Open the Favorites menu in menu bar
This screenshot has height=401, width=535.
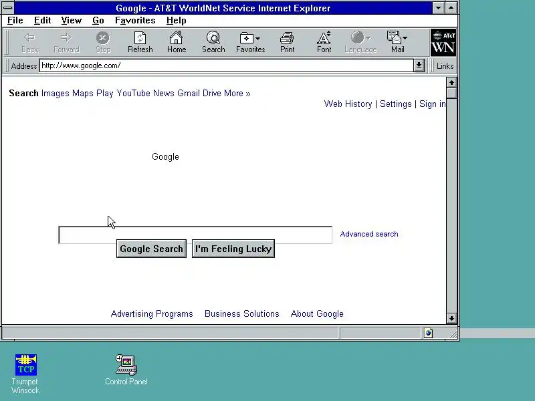point(135,21)
